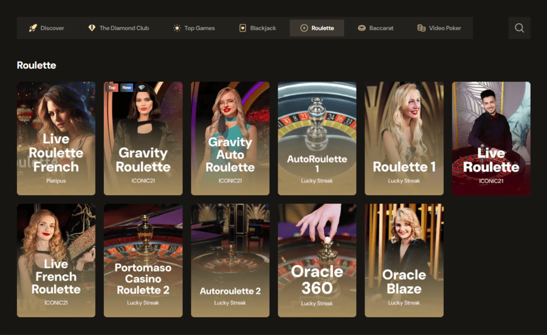
Task: Select the Blackjack tab
Action: (258, 28)
